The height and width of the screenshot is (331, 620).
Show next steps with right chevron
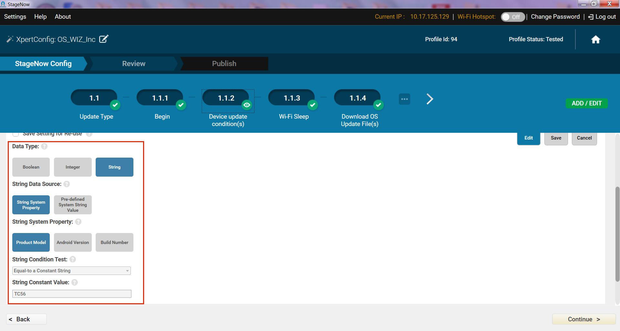(x=429, y=99)
